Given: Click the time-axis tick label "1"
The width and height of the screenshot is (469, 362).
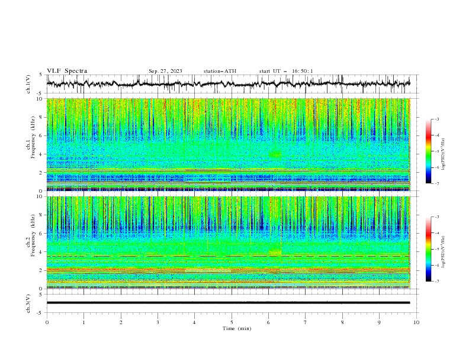Looking at the screenshot, I should tap(83, 322).
